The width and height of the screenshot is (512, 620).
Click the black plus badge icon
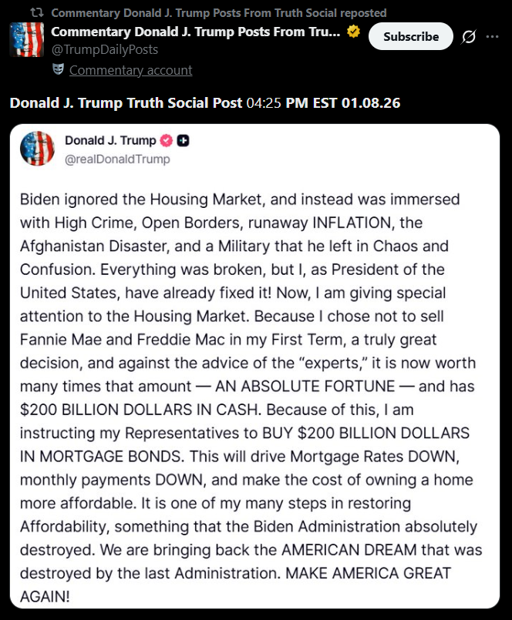[184, 141]
